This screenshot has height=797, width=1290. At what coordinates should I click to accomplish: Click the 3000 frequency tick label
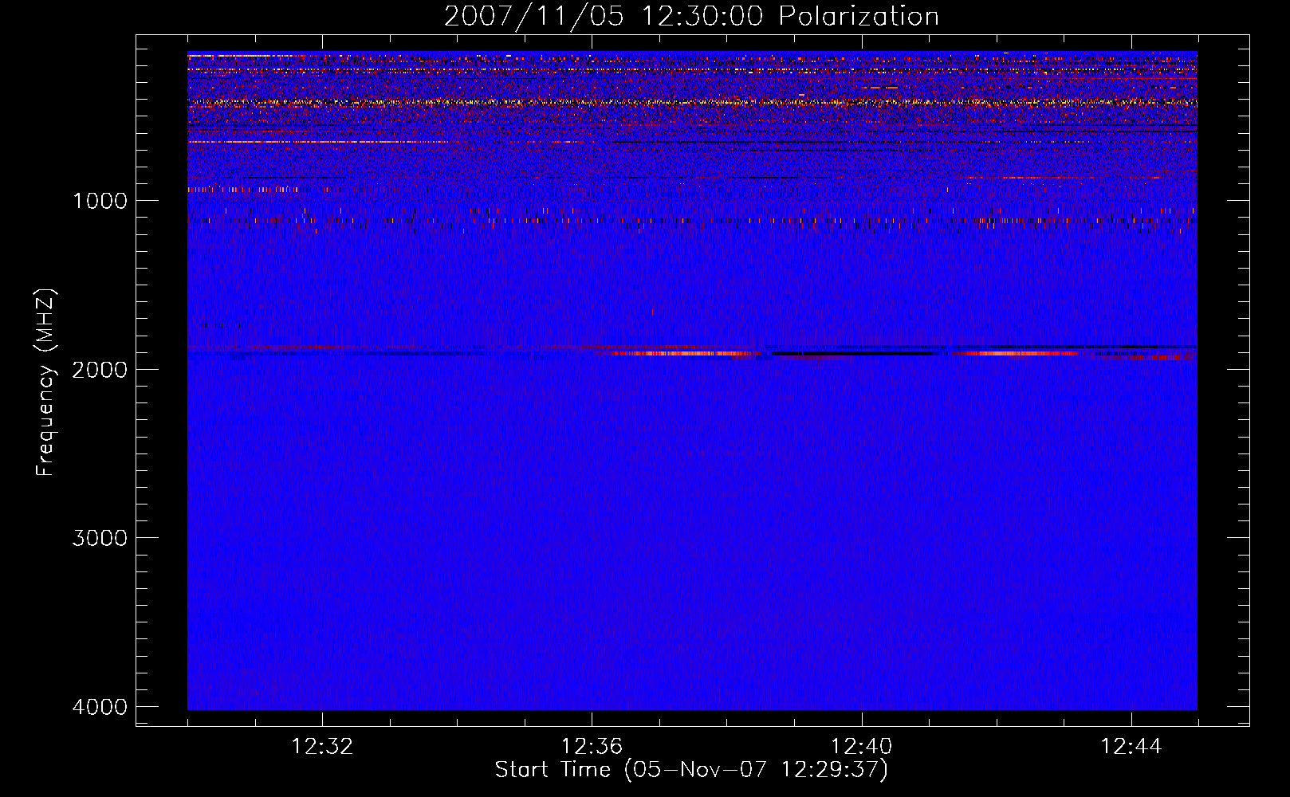[x=100, y=538]
